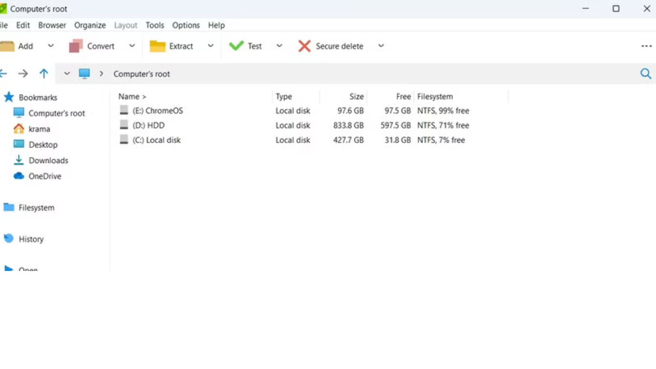Click the Add archive icon
The height and width of the screenshot is (369, 656).
click(8, 46)
